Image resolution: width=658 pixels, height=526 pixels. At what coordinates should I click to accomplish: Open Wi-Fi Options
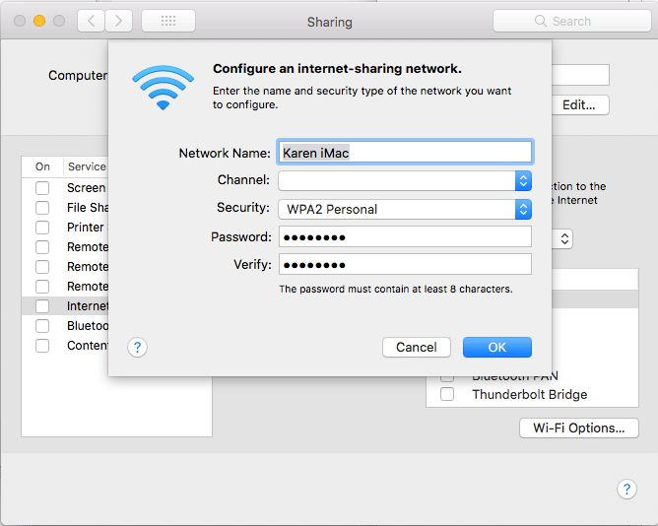click(578, 427)
